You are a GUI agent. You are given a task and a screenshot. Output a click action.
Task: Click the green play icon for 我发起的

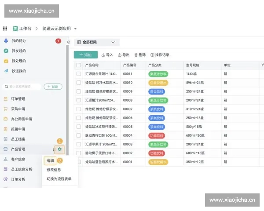[x=6, y=51]
